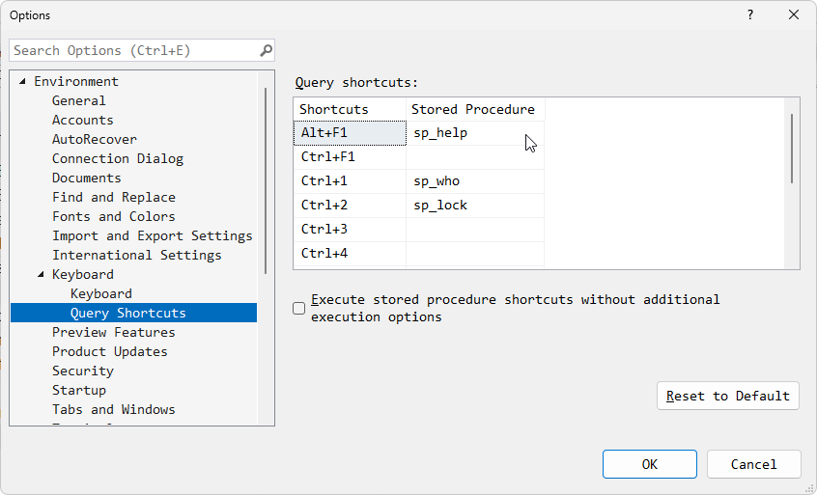Click procedure cell for Ctrl+3

475,229
